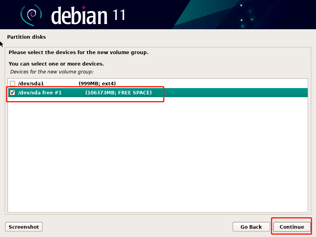Go back to the previous step

click(x=251, y=227)
